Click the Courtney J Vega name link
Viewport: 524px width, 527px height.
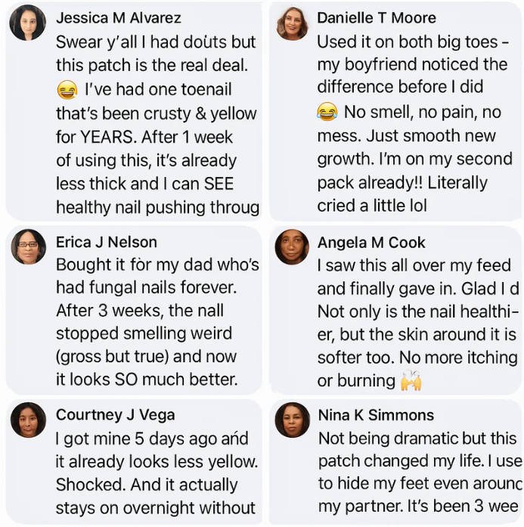point(116,414)
